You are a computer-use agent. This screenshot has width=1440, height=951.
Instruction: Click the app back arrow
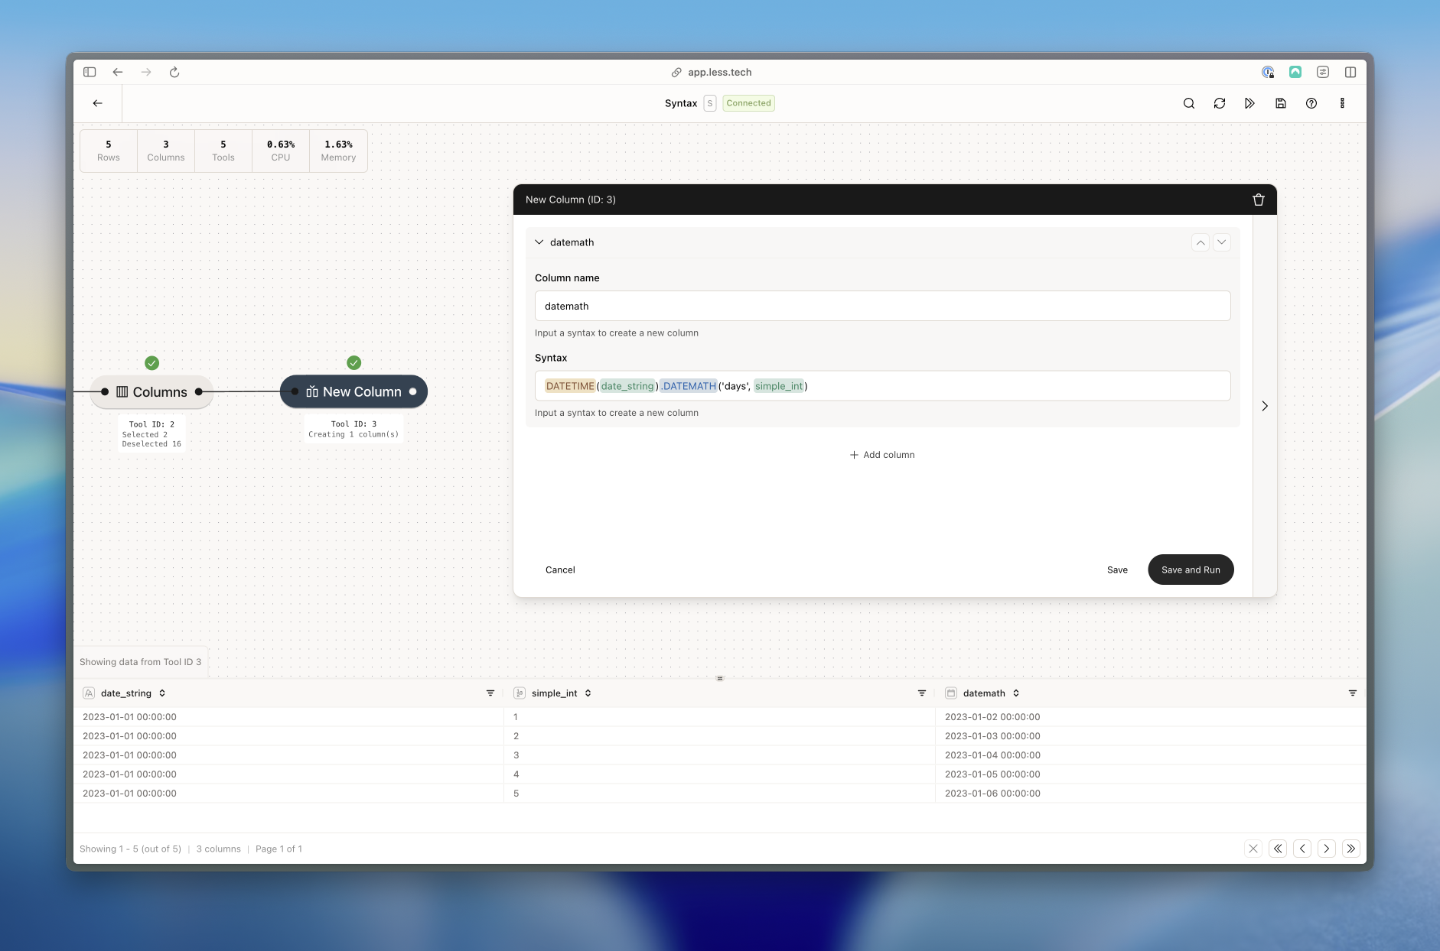(x=97, y=103)
